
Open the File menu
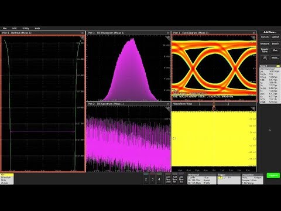(5, 28)
